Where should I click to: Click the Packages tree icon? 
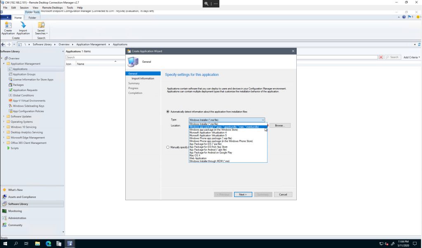tap(10, 85)
